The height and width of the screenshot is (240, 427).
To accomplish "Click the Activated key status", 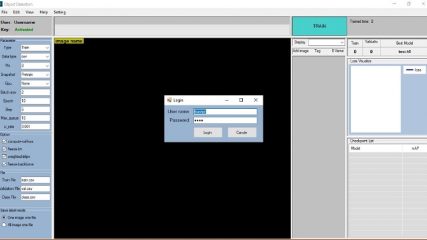I will tap(24, 30).
